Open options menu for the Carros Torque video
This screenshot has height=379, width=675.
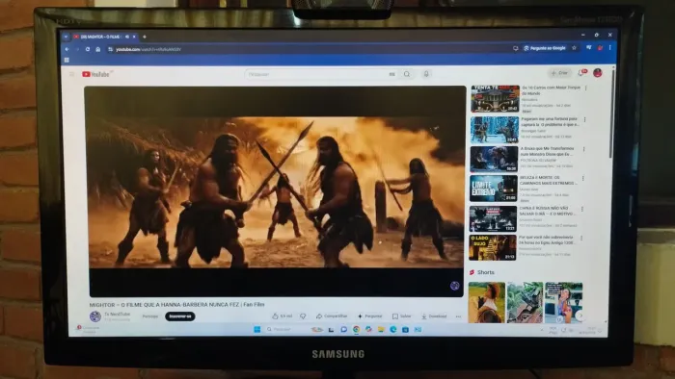point(586,88)
